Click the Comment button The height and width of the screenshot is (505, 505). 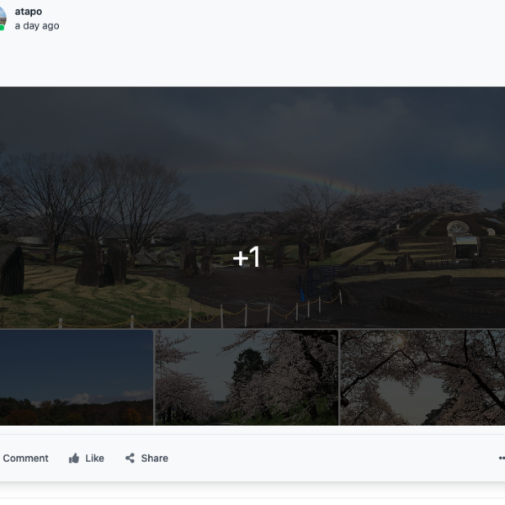25,458
